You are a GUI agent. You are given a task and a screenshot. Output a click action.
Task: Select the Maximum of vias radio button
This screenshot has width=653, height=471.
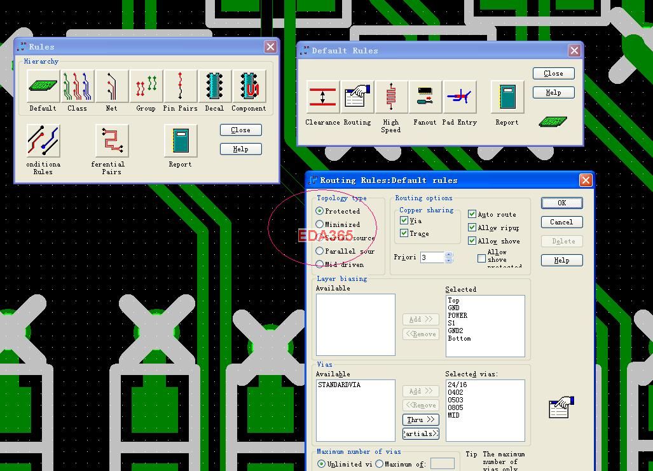pyautogui.click(x=379, y=463)
